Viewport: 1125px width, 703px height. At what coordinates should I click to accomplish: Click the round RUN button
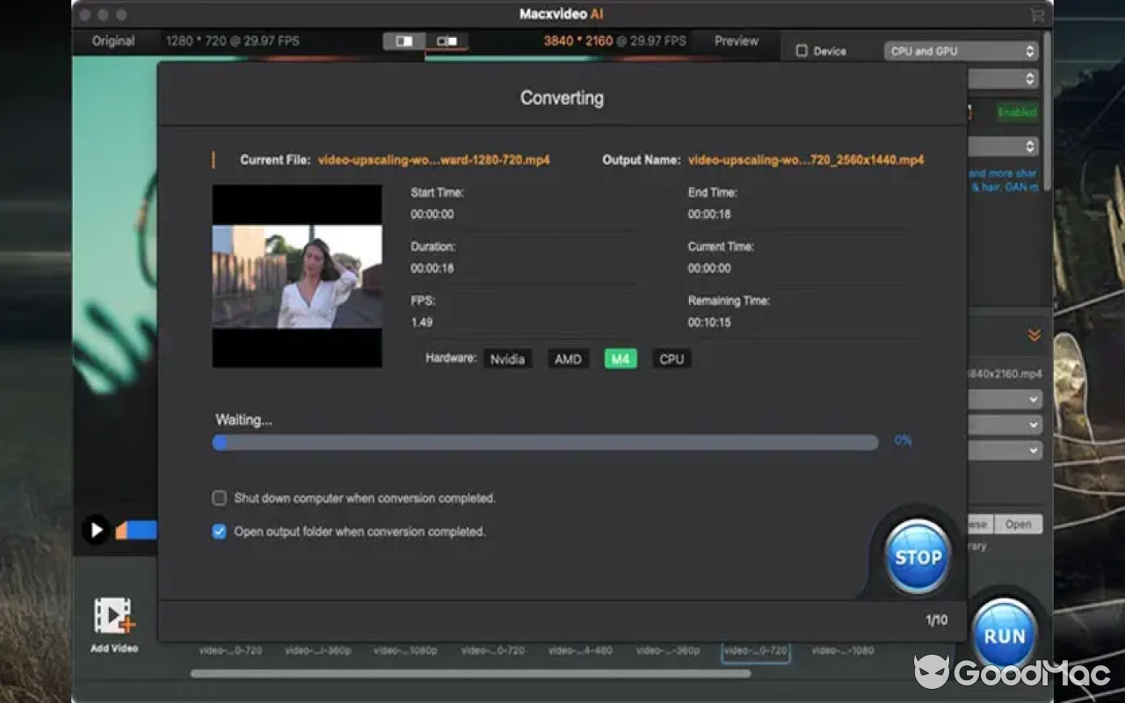(x=1004, y=634)
